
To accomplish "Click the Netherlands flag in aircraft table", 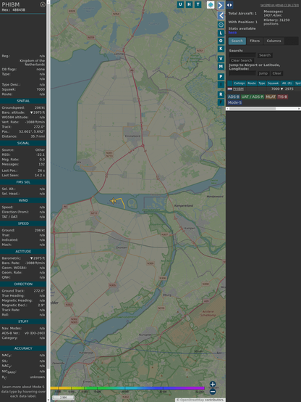I will [x=230, y=89].
